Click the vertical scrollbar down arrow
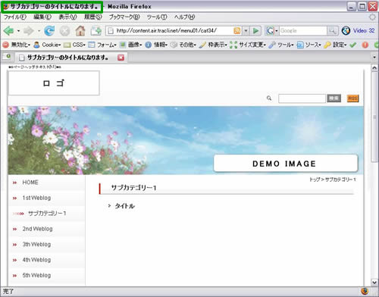This screenshot has height=297, width=379. [x=374, y=282]
